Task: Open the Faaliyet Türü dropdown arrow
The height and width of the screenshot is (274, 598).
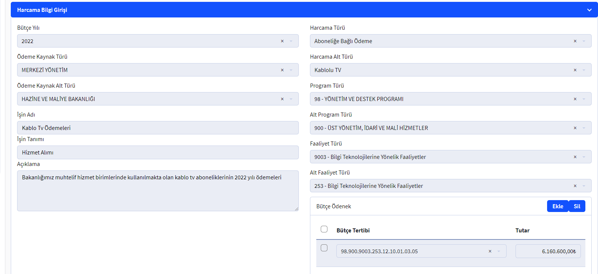Action: pos(584,157)
